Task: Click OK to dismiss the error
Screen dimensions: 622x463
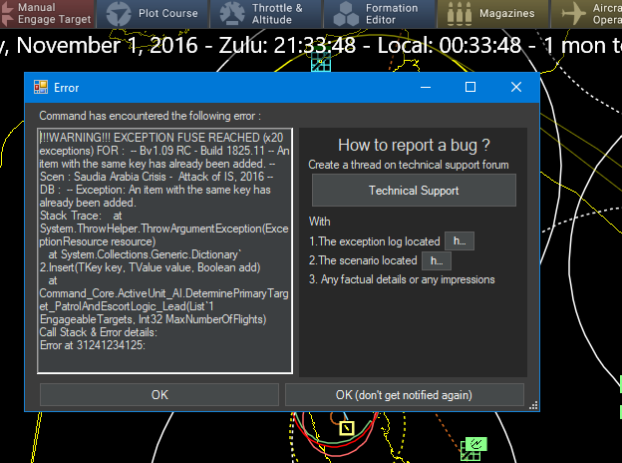Action: pos(159,395)
